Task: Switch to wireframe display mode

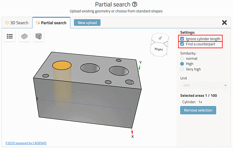Action: click(x=24, y=36)
